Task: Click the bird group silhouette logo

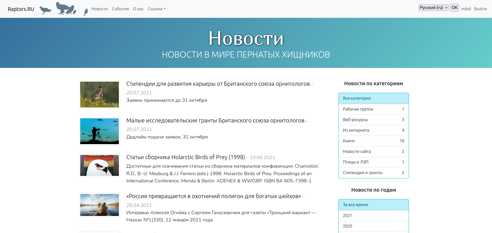Action: click(x=66, y=9)
